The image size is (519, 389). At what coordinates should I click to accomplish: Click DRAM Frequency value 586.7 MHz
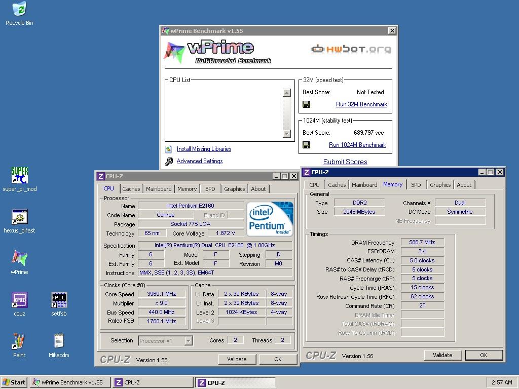pos(422,242)
